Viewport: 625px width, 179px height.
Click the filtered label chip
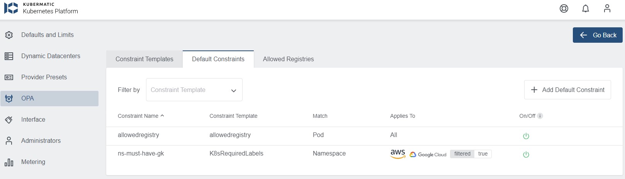click(462, 154)
